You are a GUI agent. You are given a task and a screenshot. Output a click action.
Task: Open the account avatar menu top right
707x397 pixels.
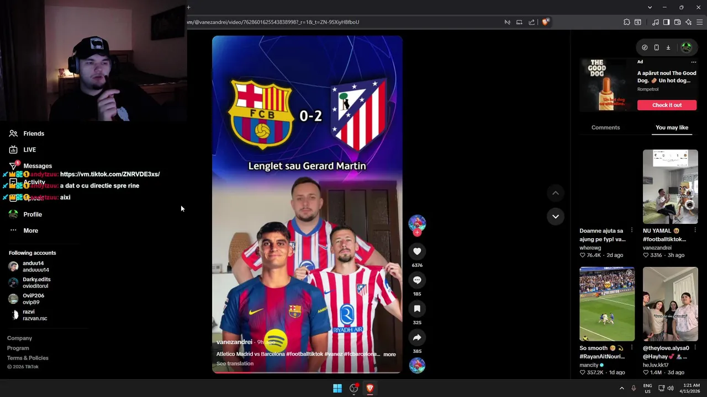click(x=687, y=47)
